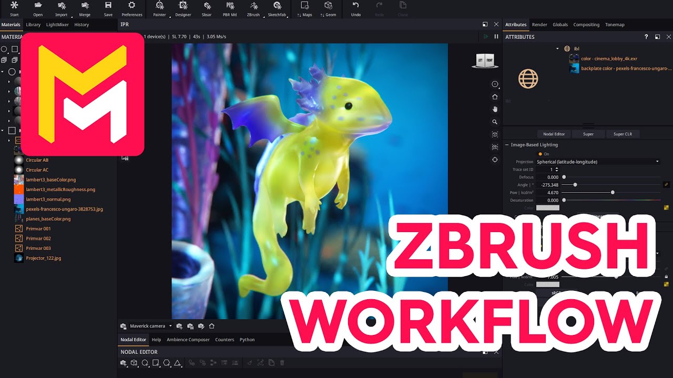Click the Sbsar import icon
Screen dimensions: 673x378
coord(207,5)
